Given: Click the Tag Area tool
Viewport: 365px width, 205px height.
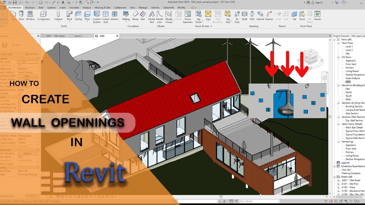Looking at the screenshot, I should tap(228, 17).
